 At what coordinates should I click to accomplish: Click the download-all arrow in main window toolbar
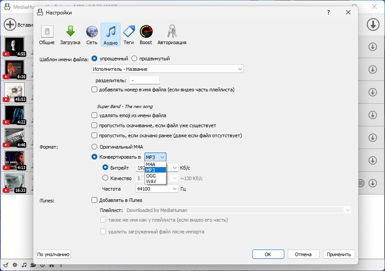tap(373, 24)
